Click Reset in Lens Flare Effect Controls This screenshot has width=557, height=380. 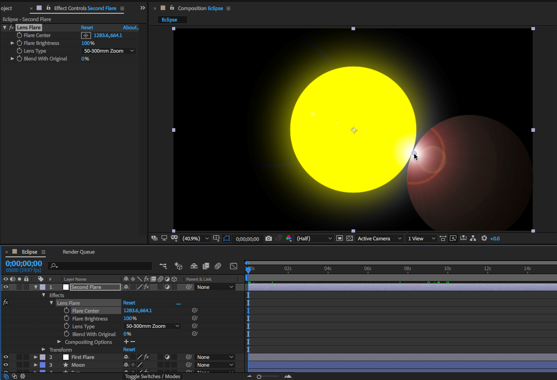[x=87, y=27]
